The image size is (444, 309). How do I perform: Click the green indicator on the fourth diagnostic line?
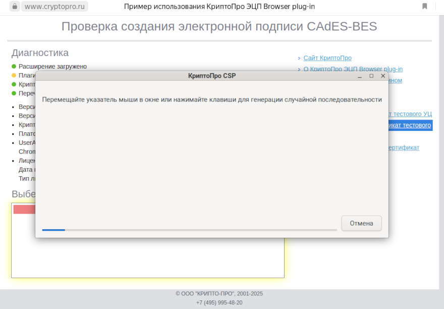13,93
